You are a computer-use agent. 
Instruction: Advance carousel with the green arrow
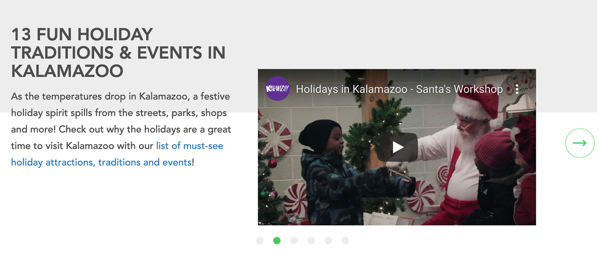pyautogui.click(x=580, y=143)
